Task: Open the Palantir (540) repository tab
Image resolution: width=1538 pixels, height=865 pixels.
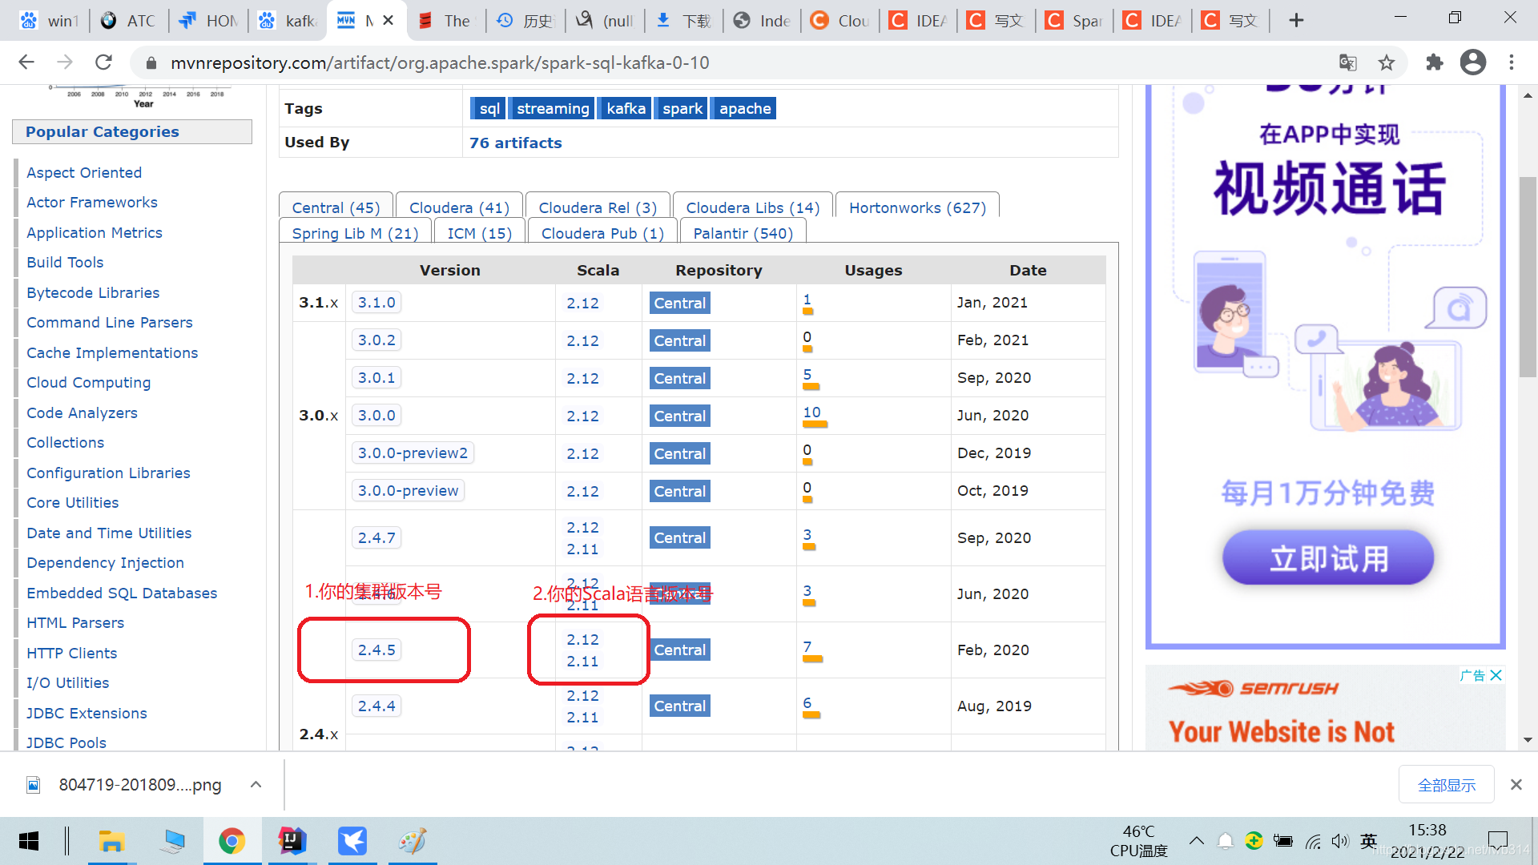Action: coord(743,233)
